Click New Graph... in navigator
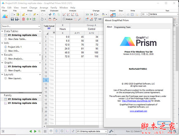Screen dimensions: 179x136 coord(15,70)
